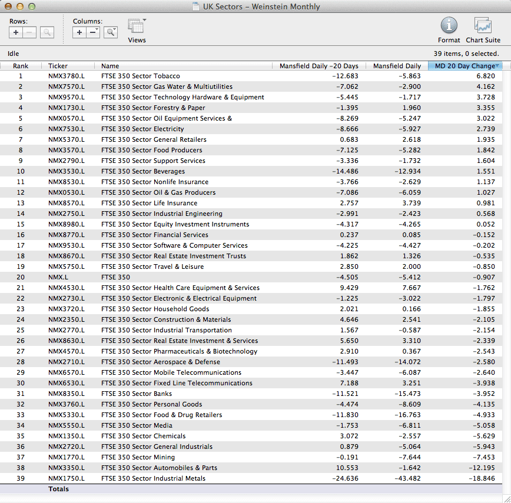Click the add row plus button

(16, 33)
